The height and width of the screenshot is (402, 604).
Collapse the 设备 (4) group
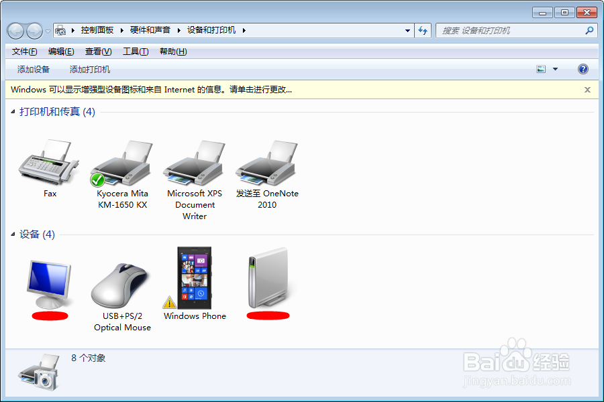[x=13, y=234]
